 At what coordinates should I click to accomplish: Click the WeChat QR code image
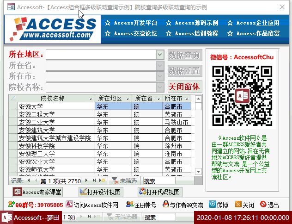(242, 96)
